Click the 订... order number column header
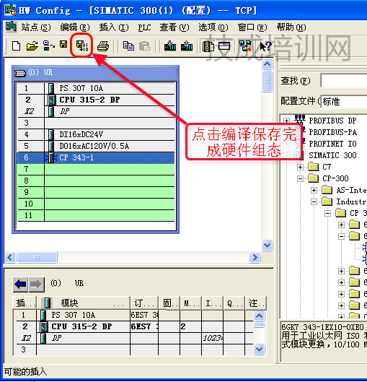The height and width of the screenshot is (382, 367). [144, 303]
